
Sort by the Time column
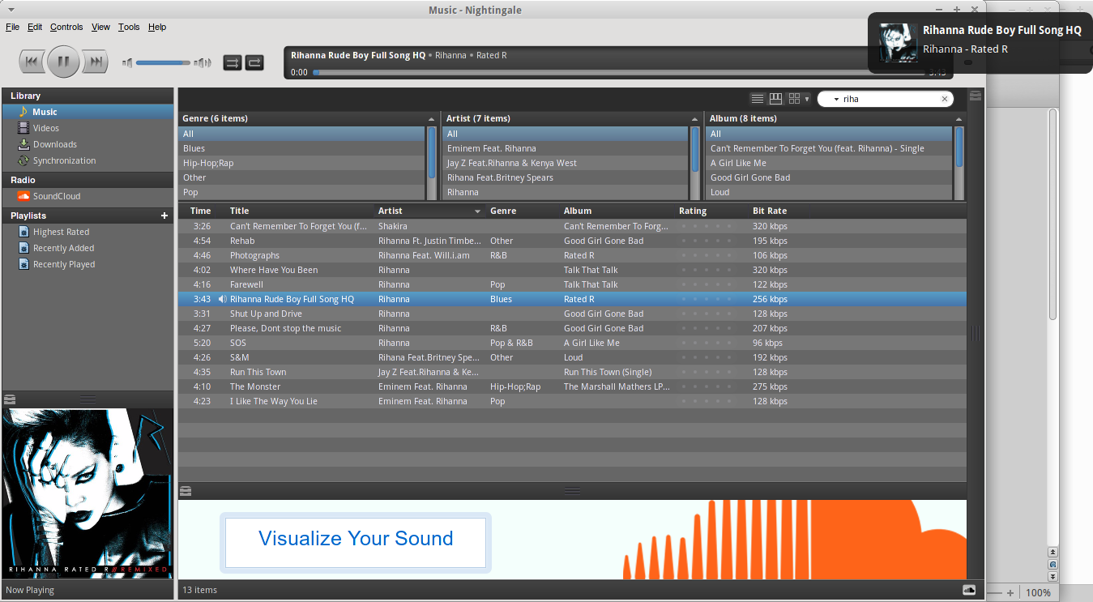[200, 211]
